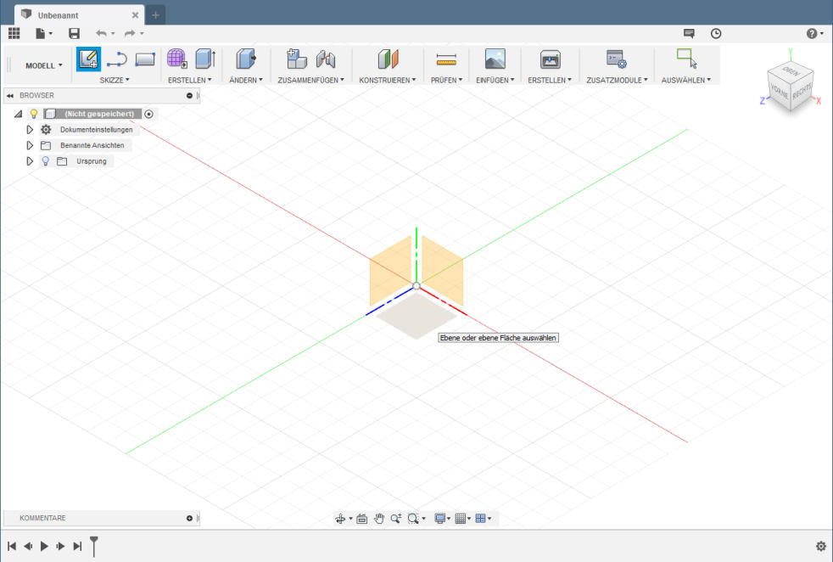Image resolution: width=833 pixels, height=562 pixels.
Task: Open the ZUSATZMODULE dropdown menu
Action: pyautogui.click(x=617, y=81)
